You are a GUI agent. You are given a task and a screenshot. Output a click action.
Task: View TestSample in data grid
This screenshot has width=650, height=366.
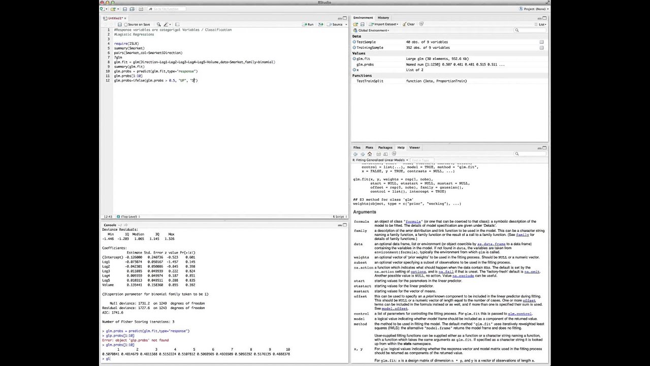tap(541, 42)
